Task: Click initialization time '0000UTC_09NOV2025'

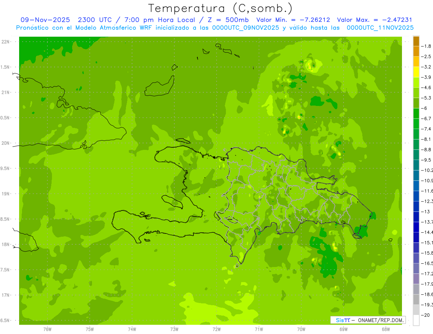Action: click(x=246, y=28)
